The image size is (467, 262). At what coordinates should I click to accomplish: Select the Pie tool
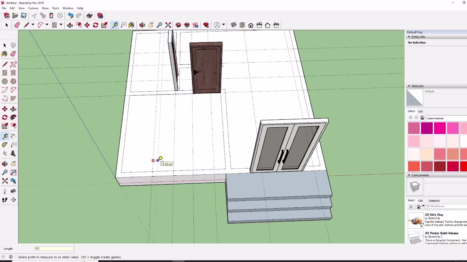tap(13, 98)
